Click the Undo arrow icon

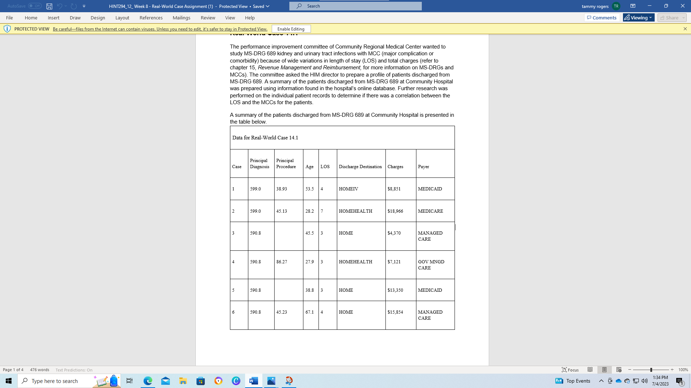coord(59,6)
